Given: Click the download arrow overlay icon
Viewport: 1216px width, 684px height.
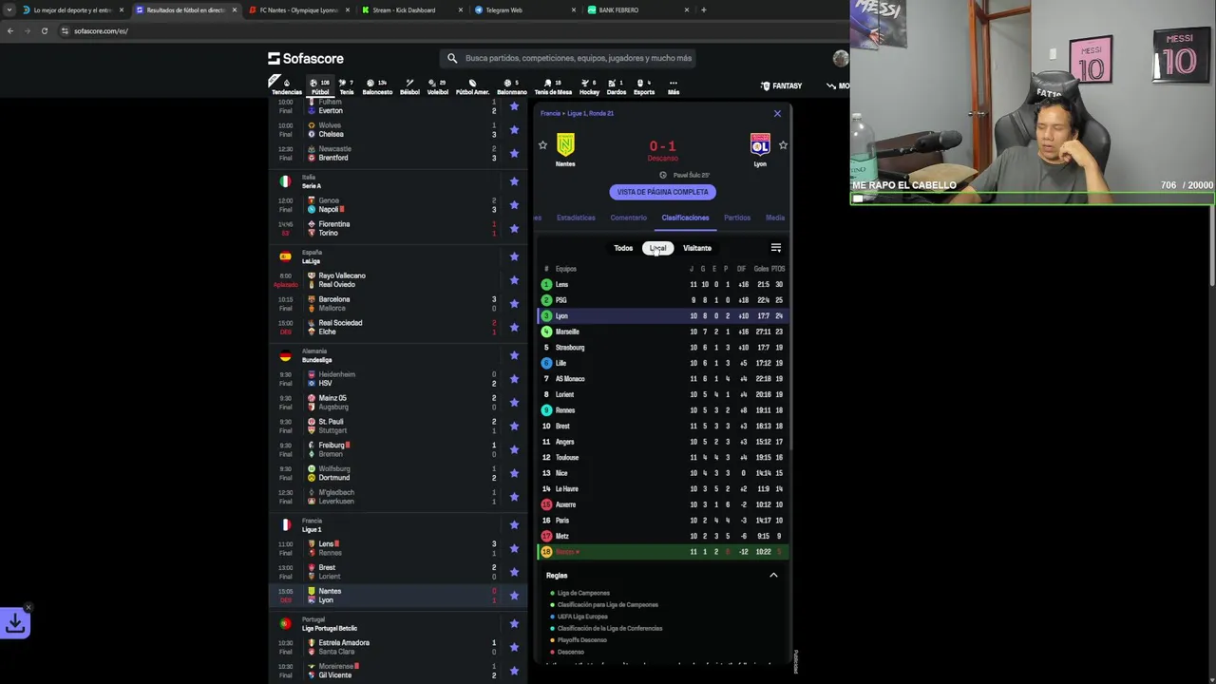Looking at the screenshot, I should click(x=15, y=623).
